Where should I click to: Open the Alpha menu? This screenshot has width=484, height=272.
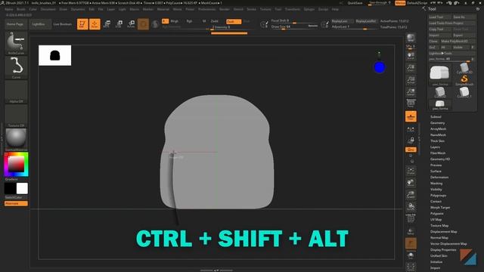pyautogui.click(x=9, y=9)
